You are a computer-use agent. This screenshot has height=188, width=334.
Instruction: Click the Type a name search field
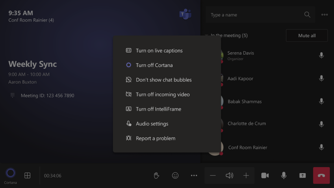(x=255, y=15)
